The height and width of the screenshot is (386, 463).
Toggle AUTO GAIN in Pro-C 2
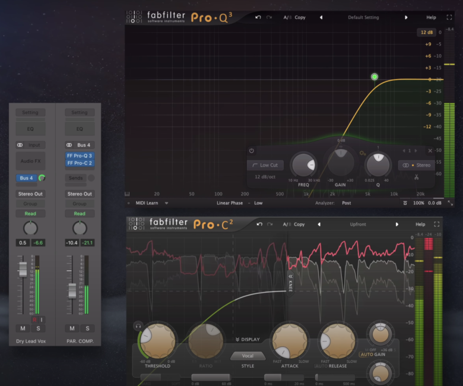[x=373, y=355]
